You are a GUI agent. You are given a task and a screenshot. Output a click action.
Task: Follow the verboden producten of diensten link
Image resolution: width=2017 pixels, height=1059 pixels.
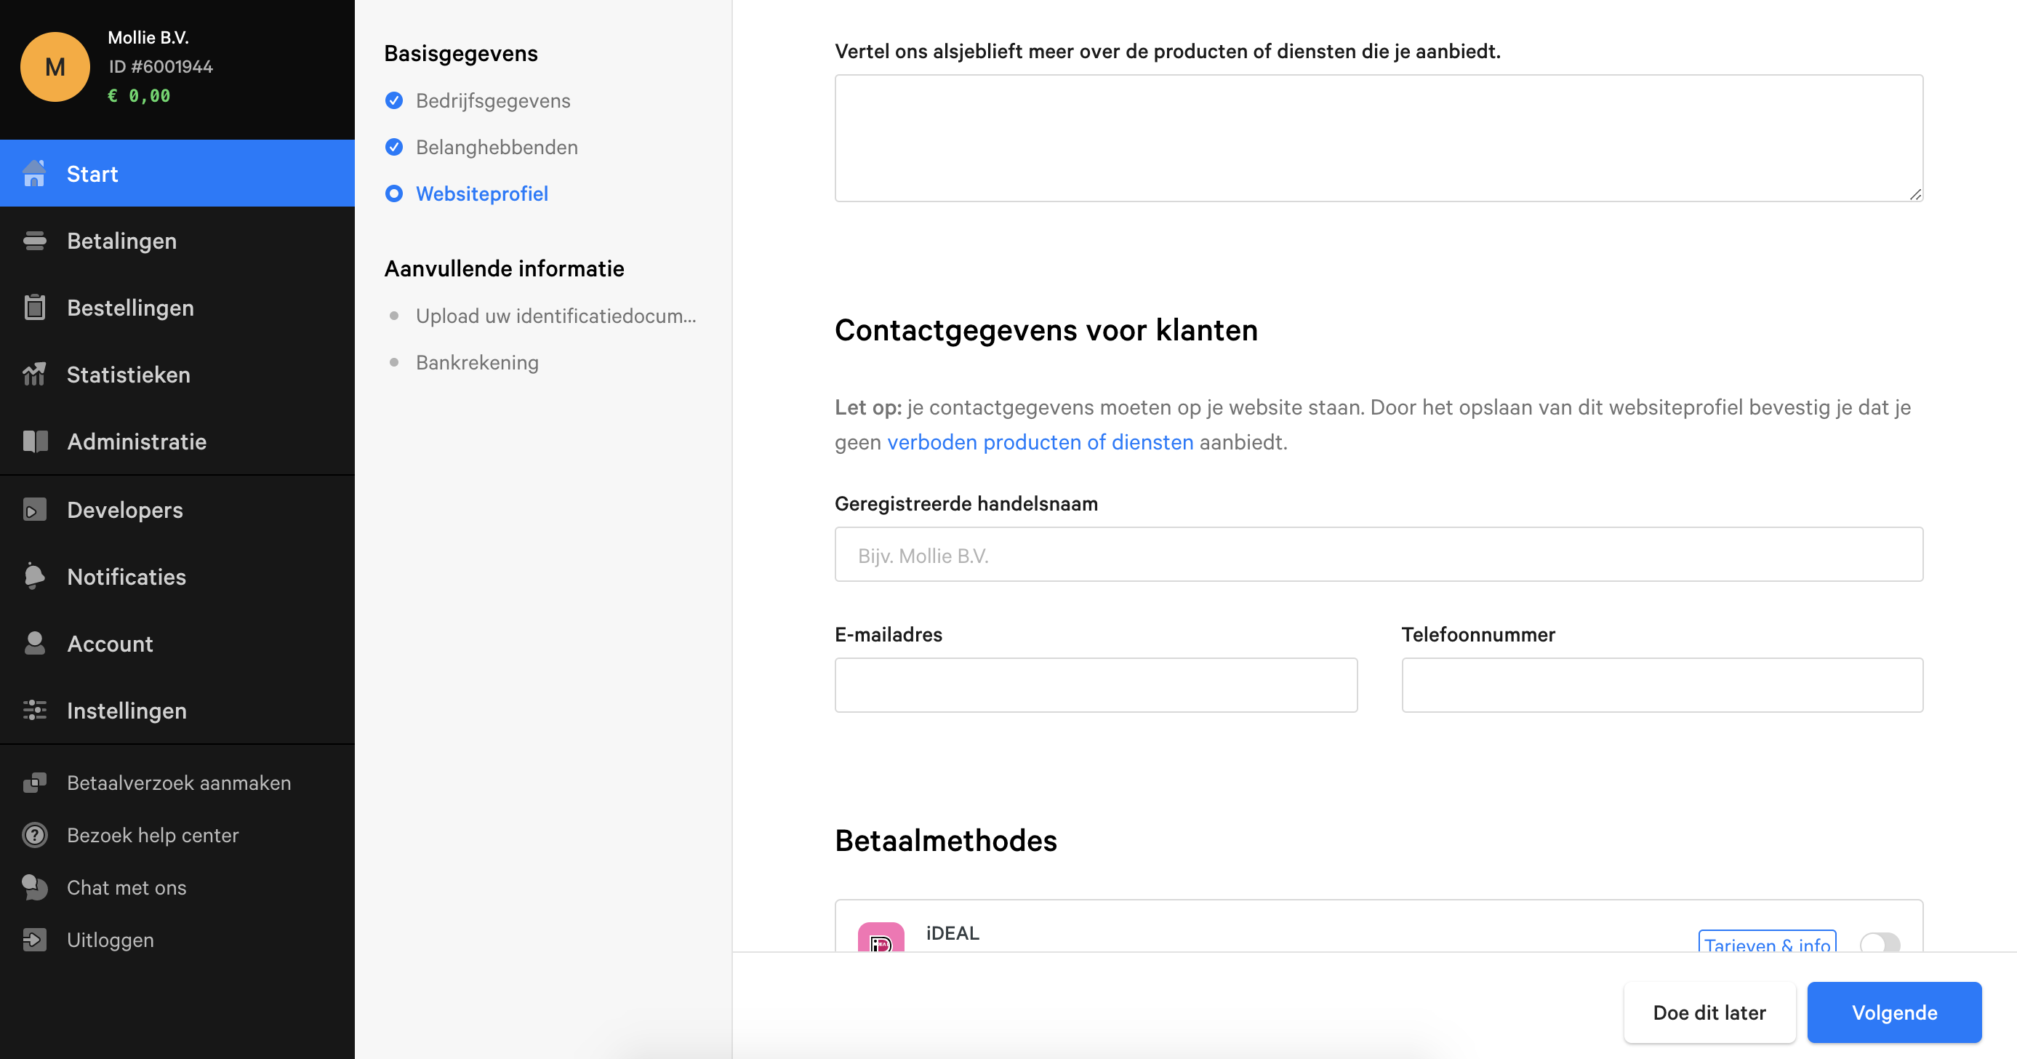pyautogui.click(x=1040, y=441)
